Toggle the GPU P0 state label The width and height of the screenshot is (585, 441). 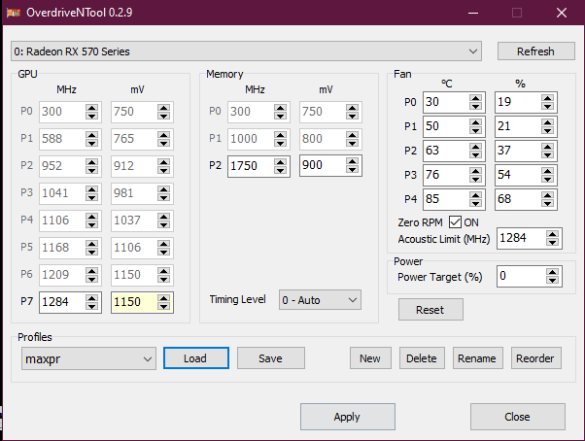click(x=26, y=111)
